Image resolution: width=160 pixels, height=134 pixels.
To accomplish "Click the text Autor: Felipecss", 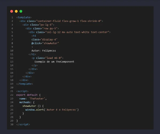I will [44, 51].
